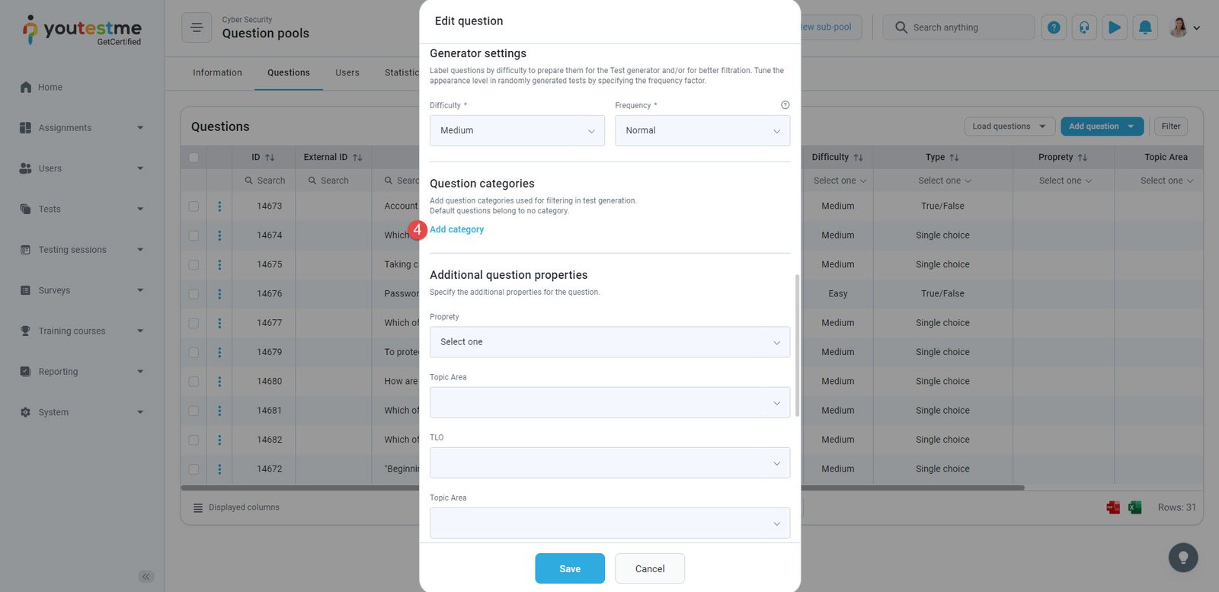Tick the checkbox for question 14676
This screenshot has width=1219, height=592.
tap(194, 294)
